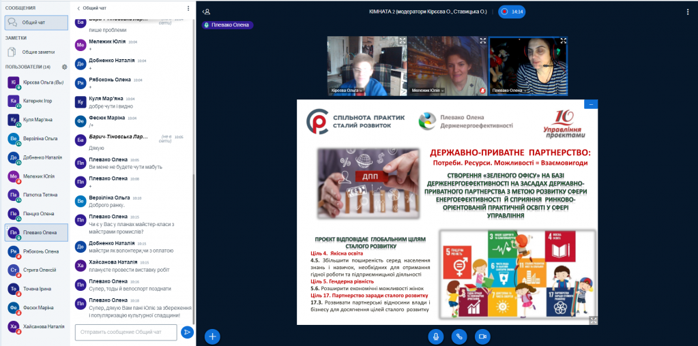Image resolution: width=698 pixels, height=346 pixels.
Task: Open the options menu at top right
Action: [x=687, y=12]
